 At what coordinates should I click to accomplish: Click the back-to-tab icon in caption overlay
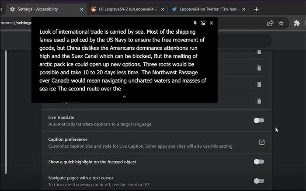203,23
